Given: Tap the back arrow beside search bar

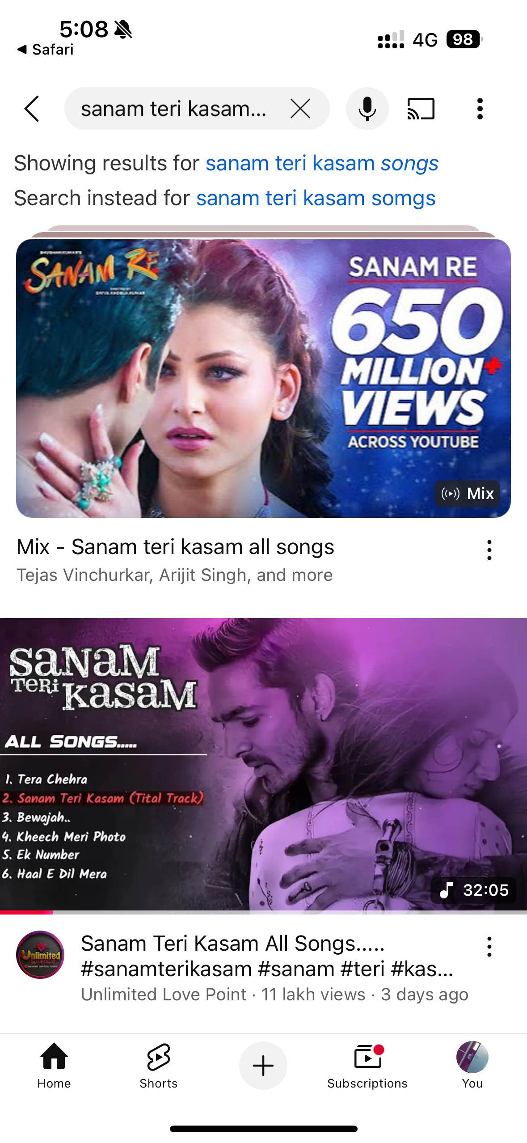Looking at the screenshot, I should pyautogui.click(x=32, y=109).
